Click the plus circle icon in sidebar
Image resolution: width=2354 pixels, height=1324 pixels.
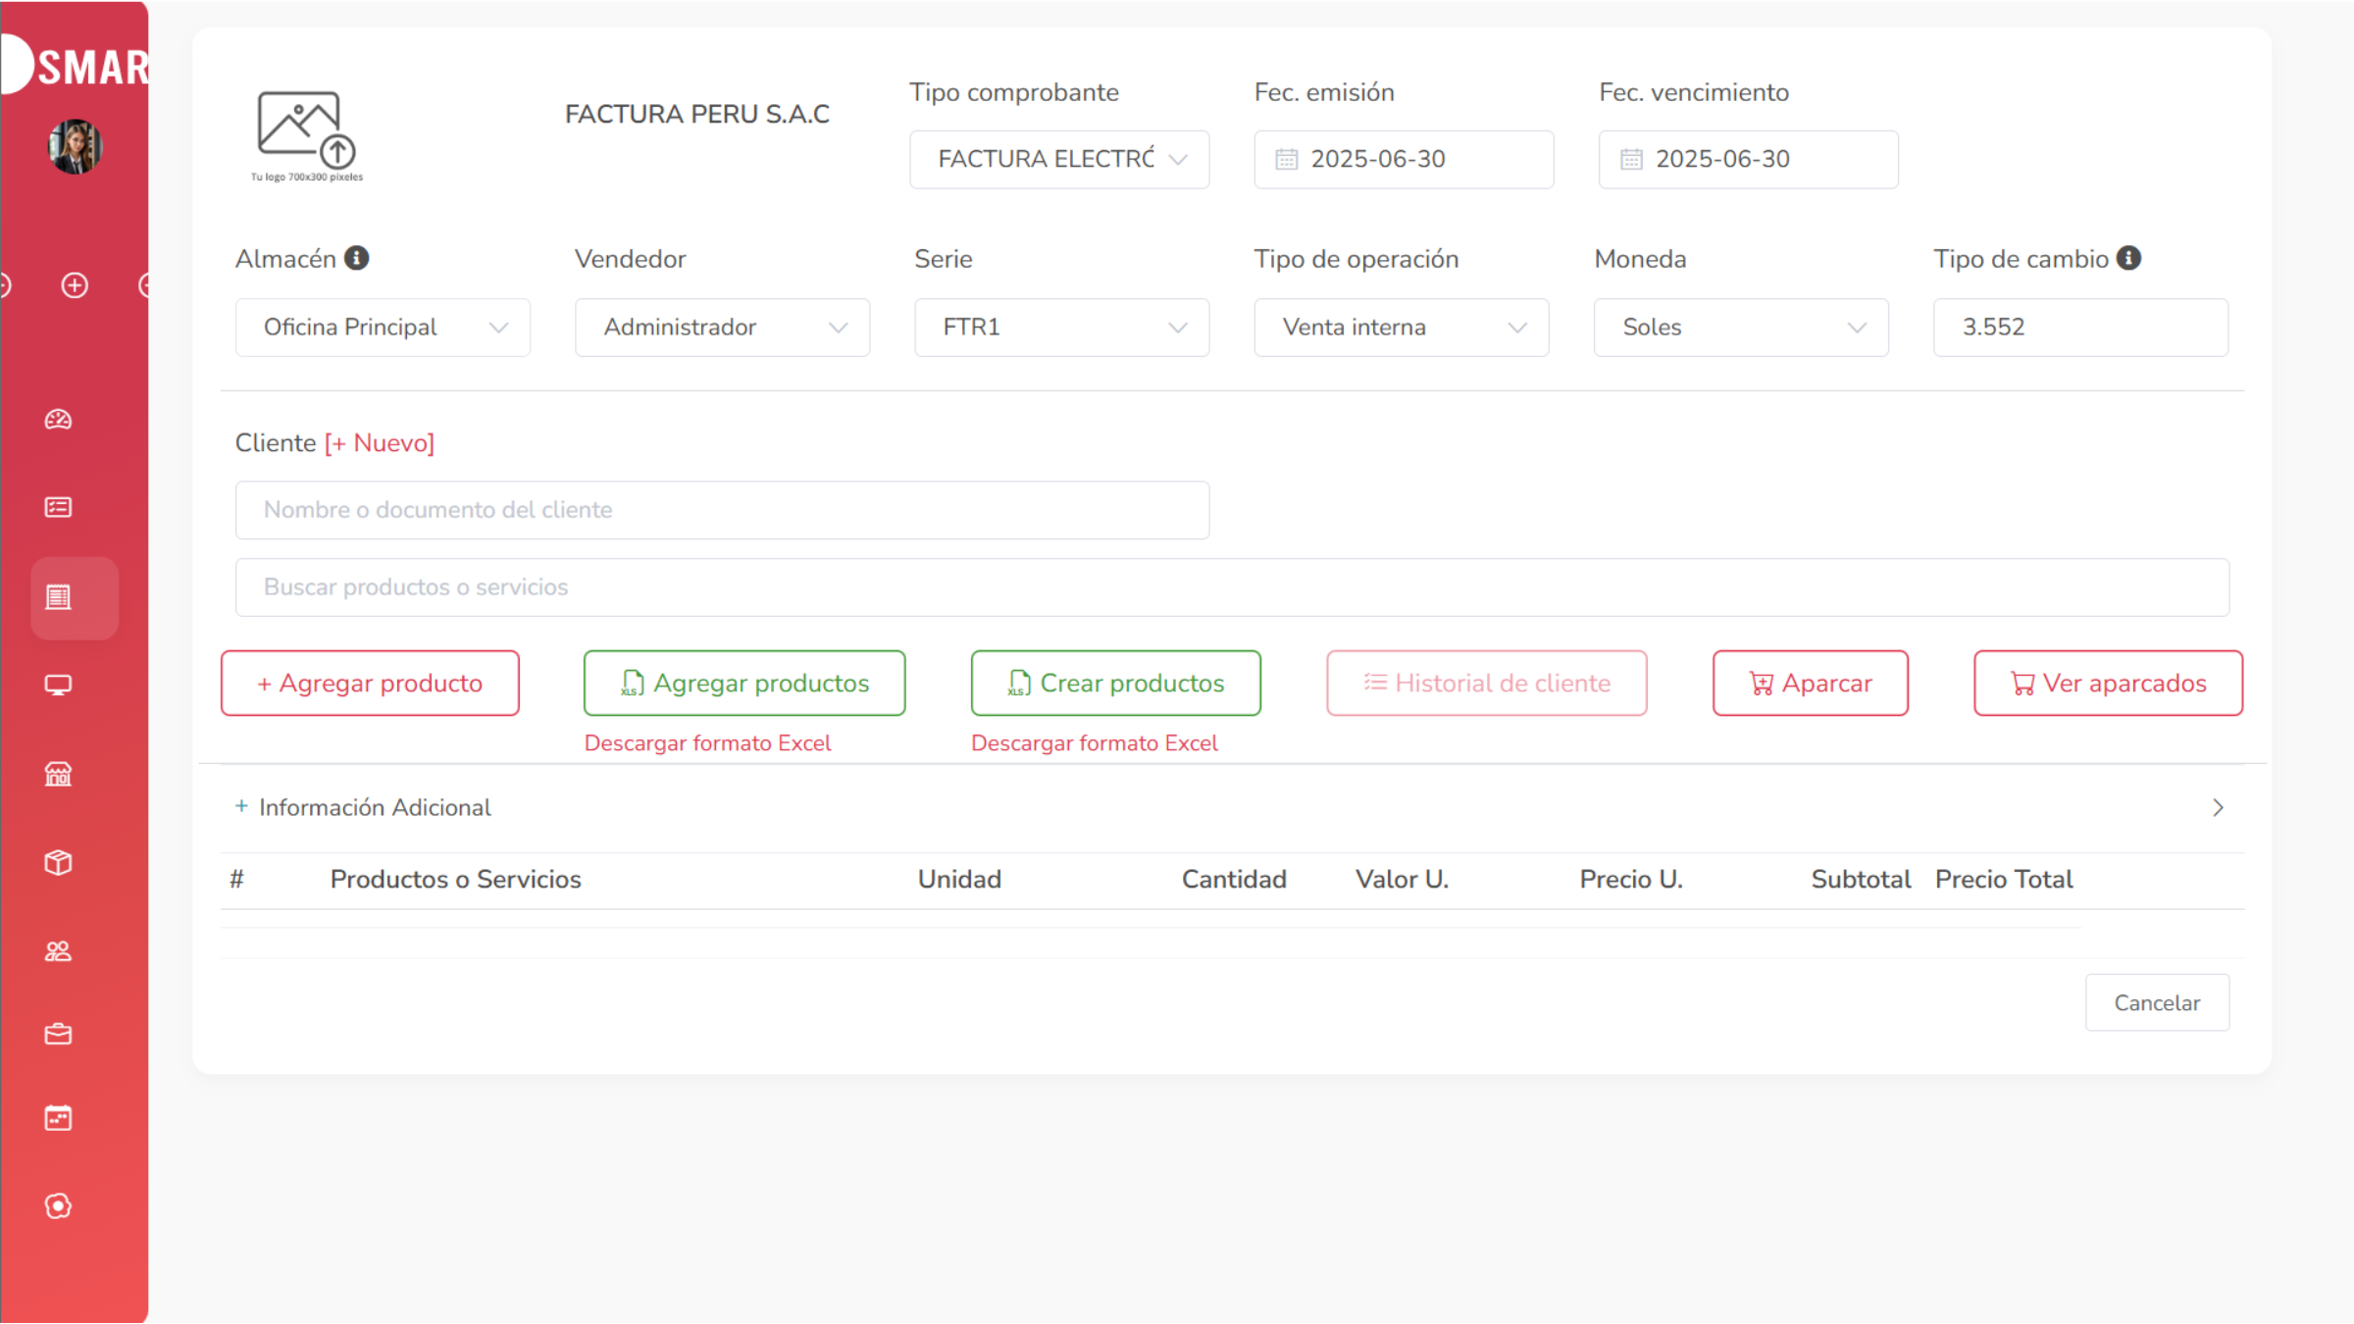(75, 285)
